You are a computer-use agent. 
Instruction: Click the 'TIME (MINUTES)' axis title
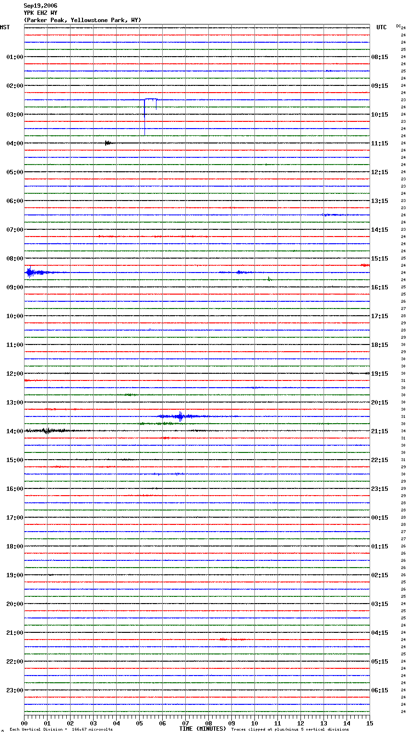[x=203, y=729]
